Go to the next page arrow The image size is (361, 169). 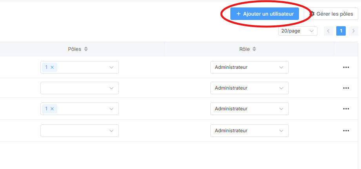tap(354, 31)
